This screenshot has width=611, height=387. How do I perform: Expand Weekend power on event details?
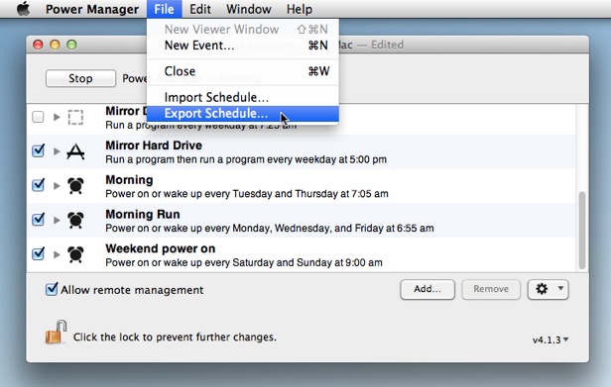(x=57, y=254)
